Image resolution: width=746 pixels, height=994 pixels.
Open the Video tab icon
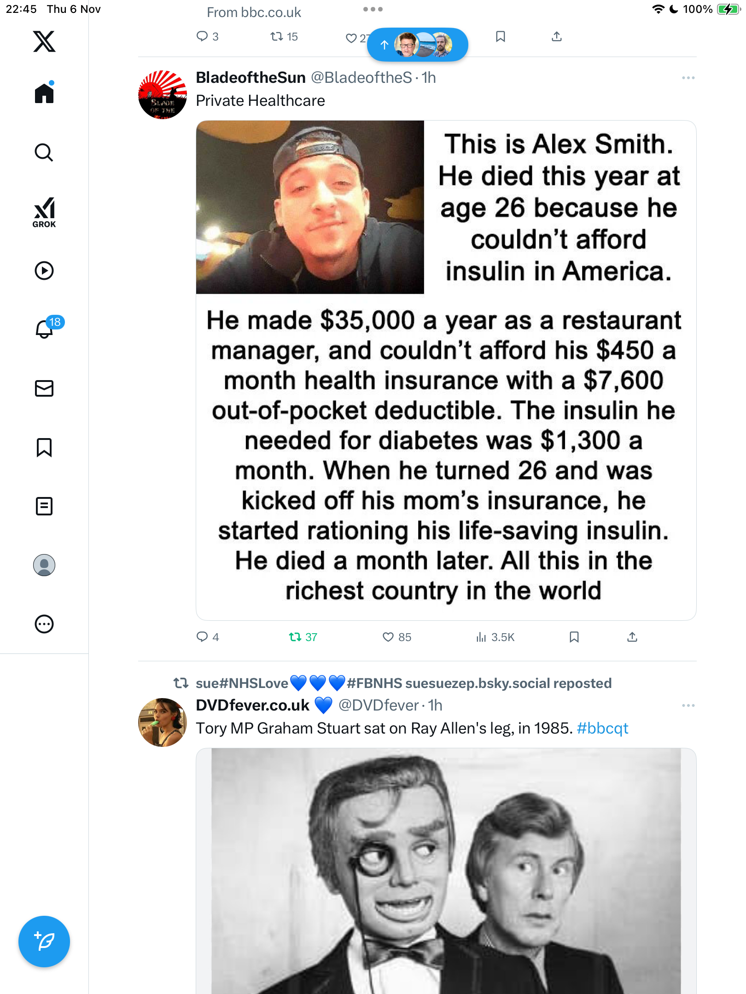pyautogui.click(x=44, y=271)
